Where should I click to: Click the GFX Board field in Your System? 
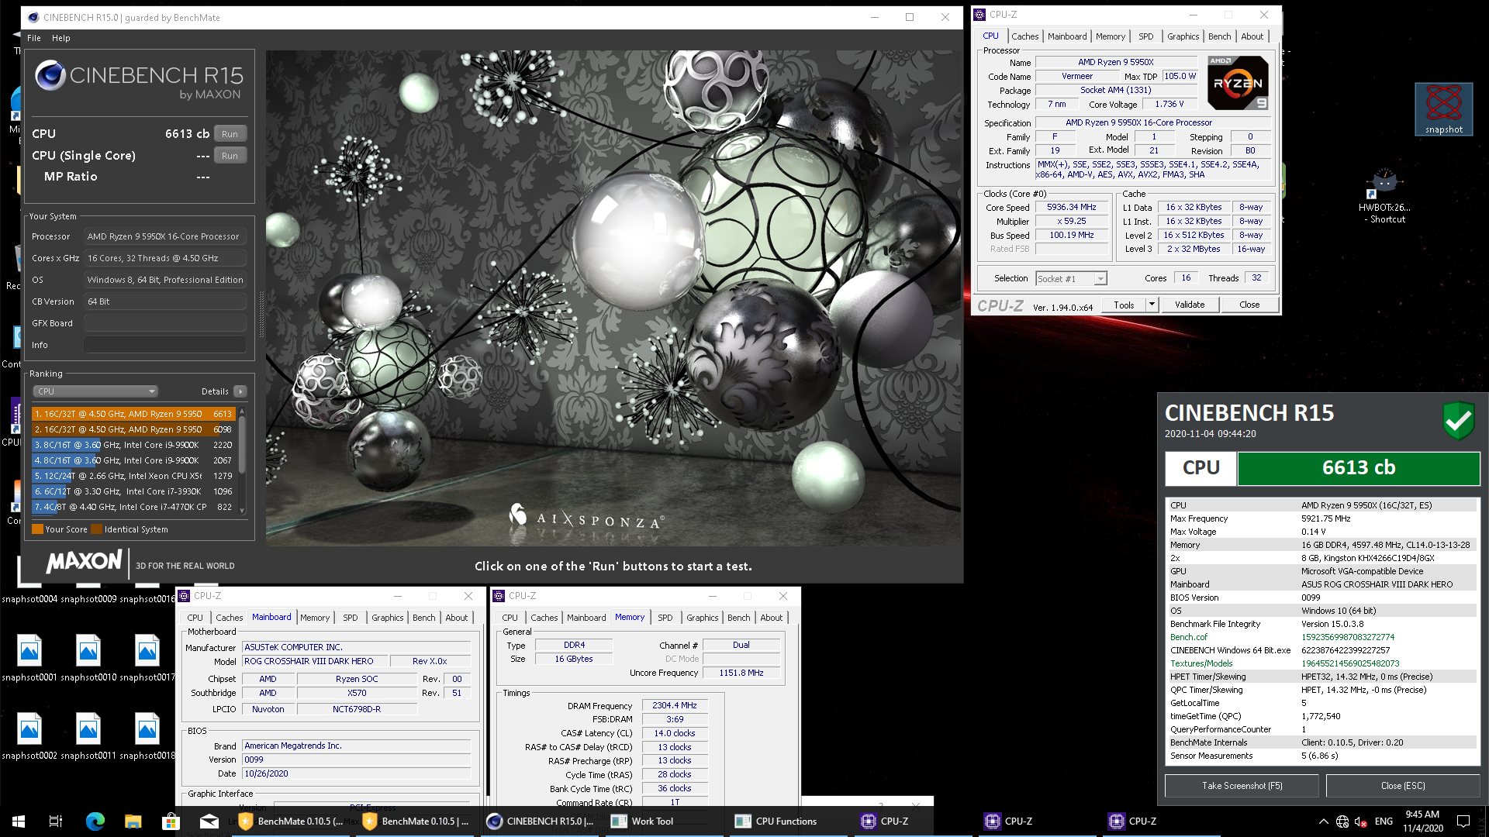tap(165, 323)
